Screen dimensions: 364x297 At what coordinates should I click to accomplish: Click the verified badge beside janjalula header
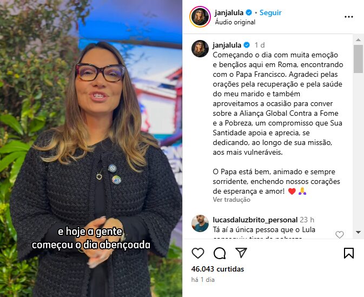pyautogui.click(x=249, y=12)
